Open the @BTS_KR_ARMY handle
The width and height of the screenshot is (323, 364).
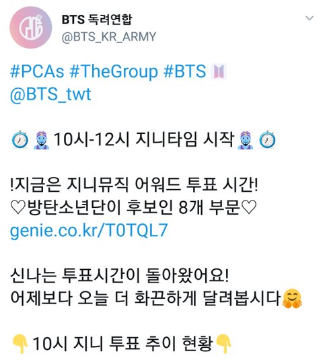pyautogui.click(x=108, y=37)
